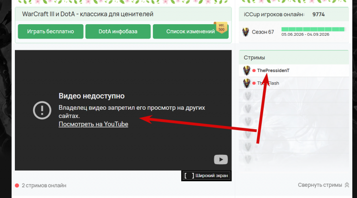The height and width of the screenshot is (198, 357).
Task: Collapse streams via Свернуть стримы
Action: [x=320, y=185]
